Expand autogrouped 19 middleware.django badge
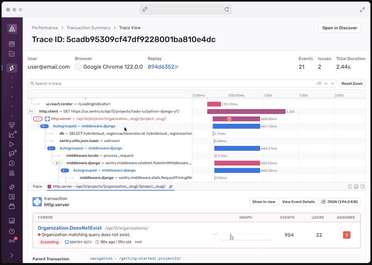The image size is (372, 265). click(44, 126)
